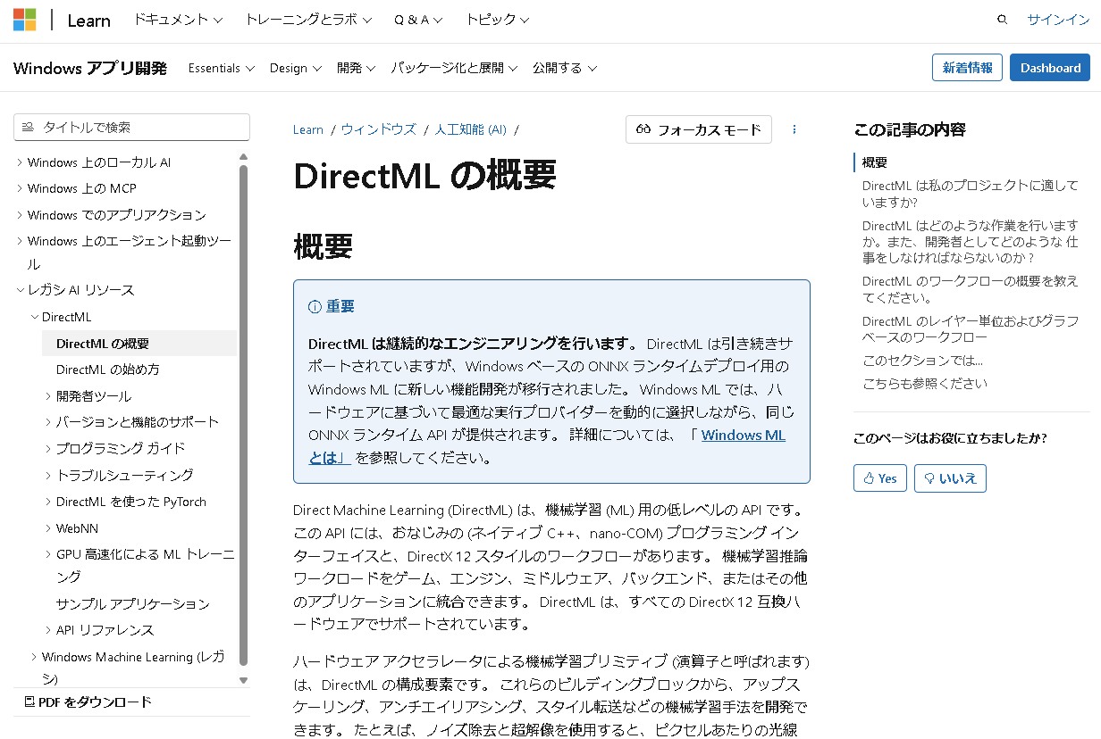Click the Microsoft logo

(x=24, y=19)
